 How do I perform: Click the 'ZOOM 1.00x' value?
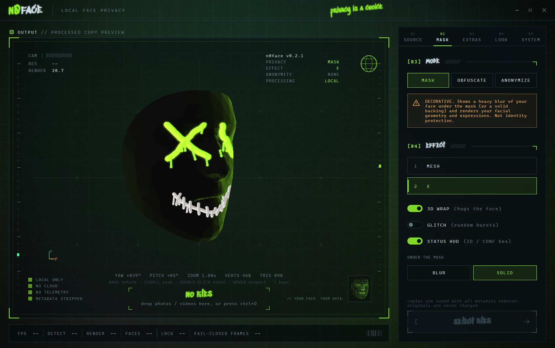[202, 275]
